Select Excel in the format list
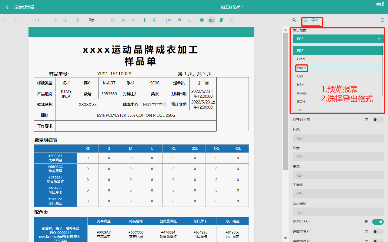 [x=301, y=59]
